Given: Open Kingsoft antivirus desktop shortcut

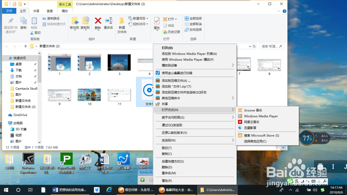Looking at the screenshot, I should [124, 161].
